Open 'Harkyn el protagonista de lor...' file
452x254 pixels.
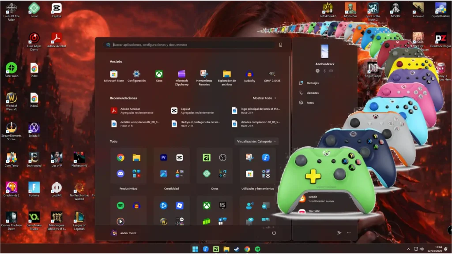click(196, 124)
